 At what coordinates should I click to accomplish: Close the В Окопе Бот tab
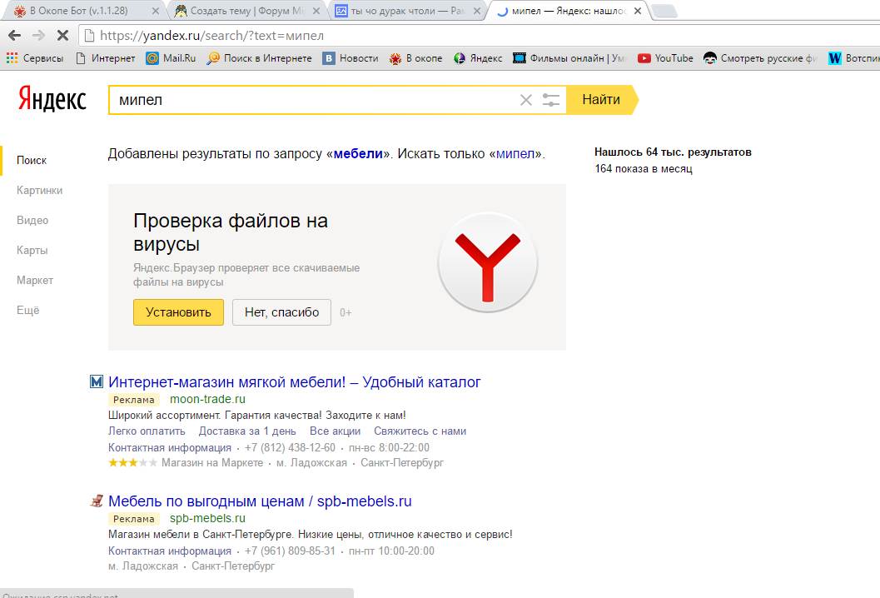156,11
